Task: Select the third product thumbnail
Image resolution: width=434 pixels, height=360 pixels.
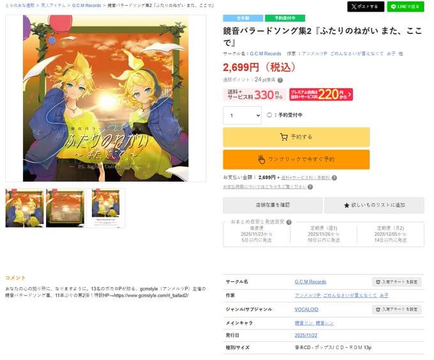Action: click(106, 208)
